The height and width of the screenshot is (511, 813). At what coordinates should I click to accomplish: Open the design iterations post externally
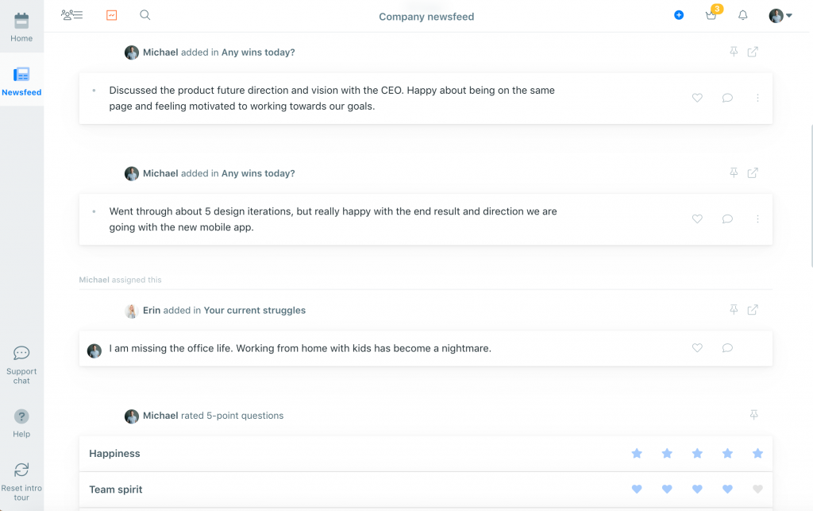point(753,172)
